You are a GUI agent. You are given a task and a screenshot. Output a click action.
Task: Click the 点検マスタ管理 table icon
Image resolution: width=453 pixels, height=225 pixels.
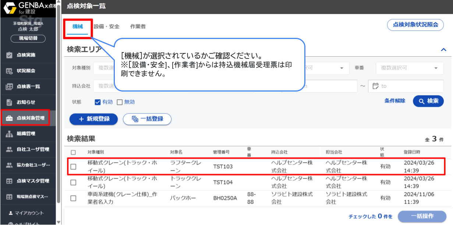(10, 181)
